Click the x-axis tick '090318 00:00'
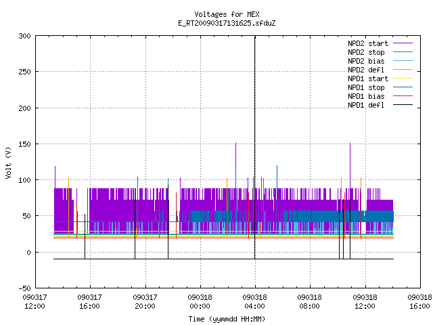The image size is (433, 325). tap(200, 302)
